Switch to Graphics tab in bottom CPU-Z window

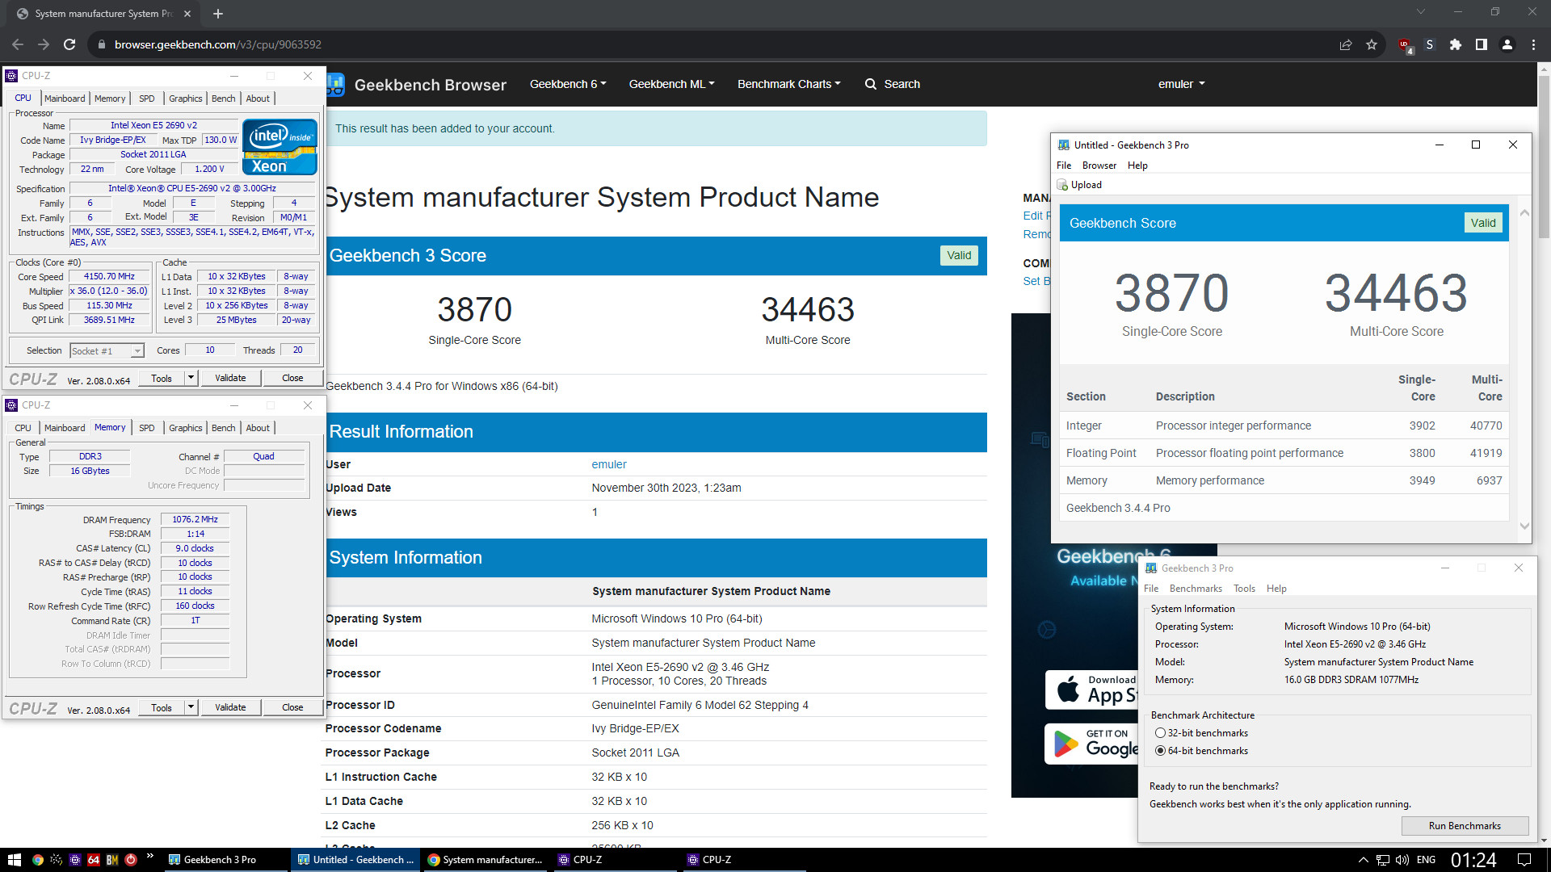click(186, 428)
